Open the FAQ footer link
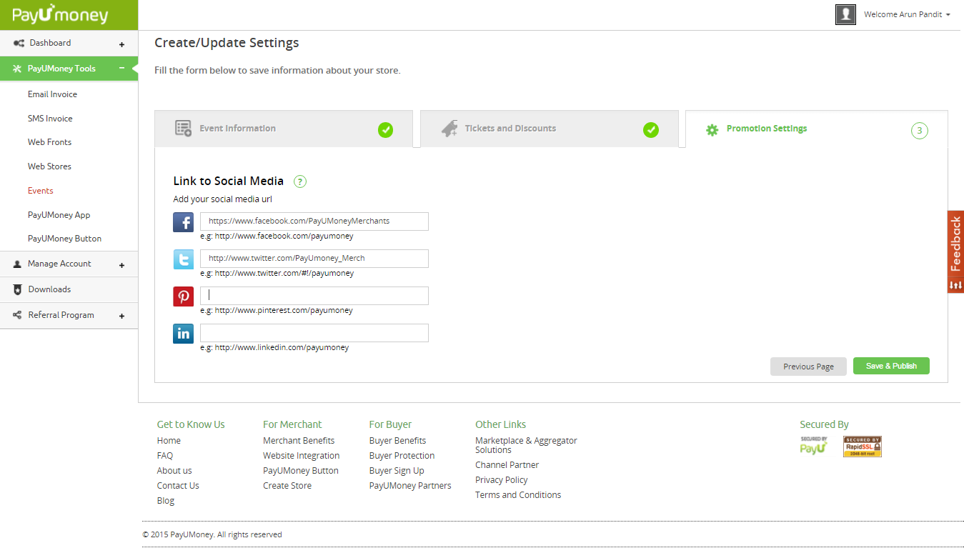The image size is (964, 558). tap(165, 456)
